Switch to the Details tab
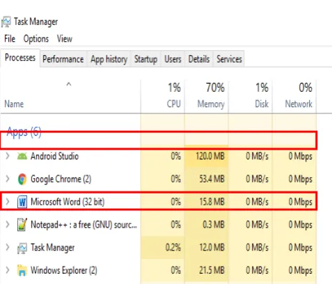The image size is (332, 284). [199, 59]
